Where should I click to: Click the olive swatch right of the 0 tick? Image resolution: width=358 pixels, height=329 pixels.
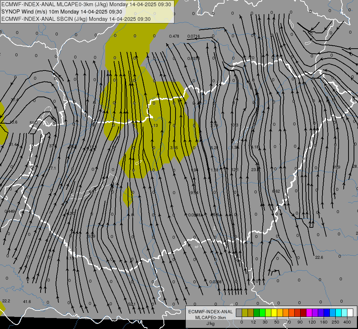(x=245, y=313)
